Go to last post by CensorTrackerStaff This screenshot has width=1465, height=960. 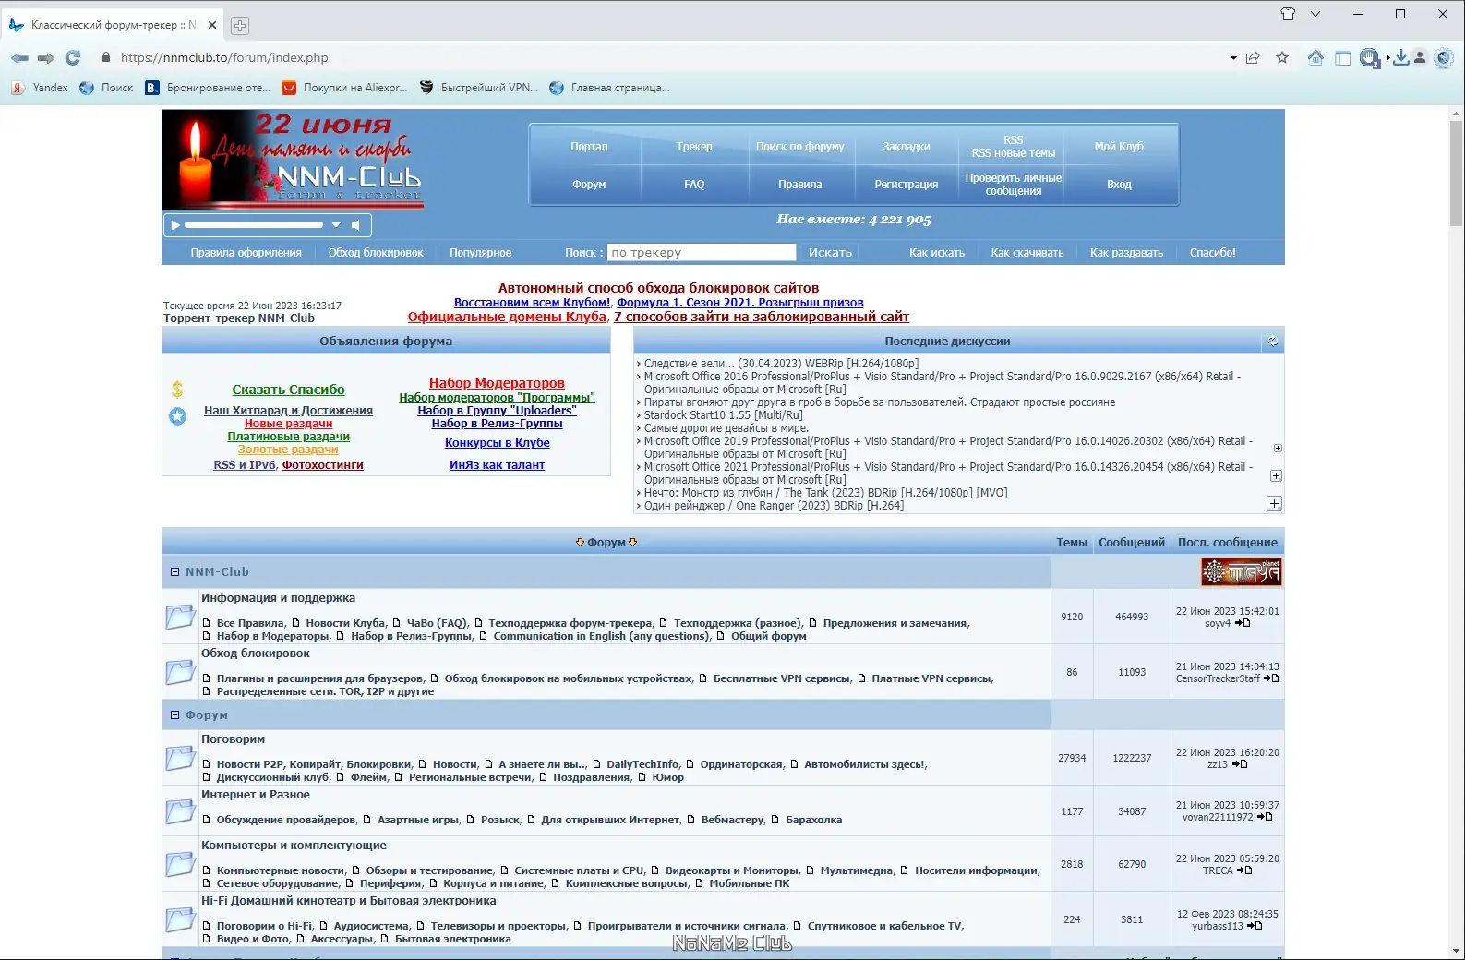pyautogui.click(x=1271, y=678)
